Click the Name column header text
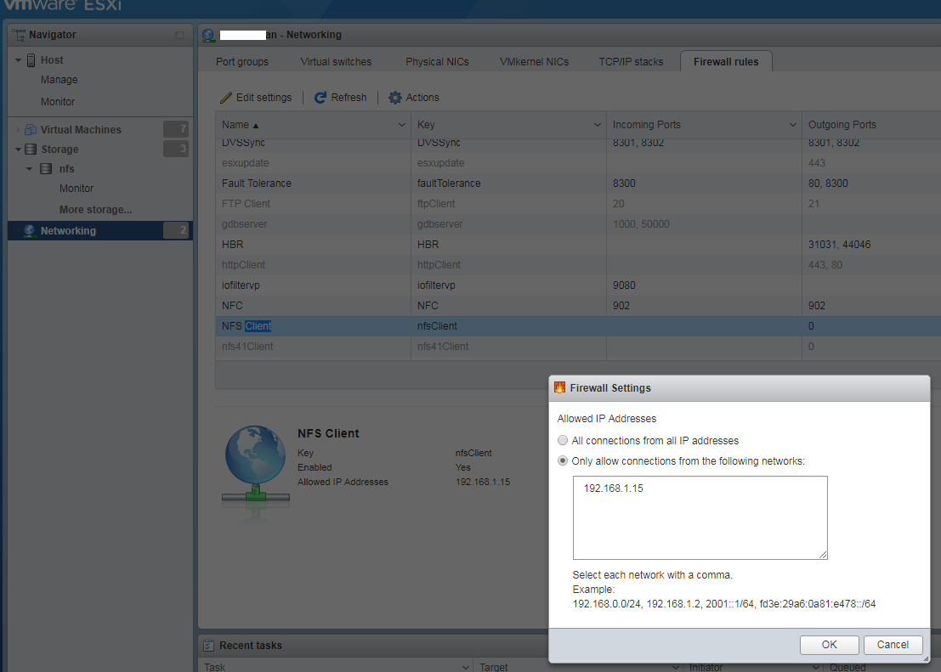Image resolution: width=941 pixels, height=672 pixels. (235, 125)
